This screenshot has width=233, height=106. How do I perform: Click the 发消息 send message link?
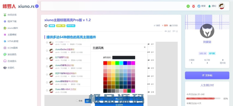click(x=174, y=26)
